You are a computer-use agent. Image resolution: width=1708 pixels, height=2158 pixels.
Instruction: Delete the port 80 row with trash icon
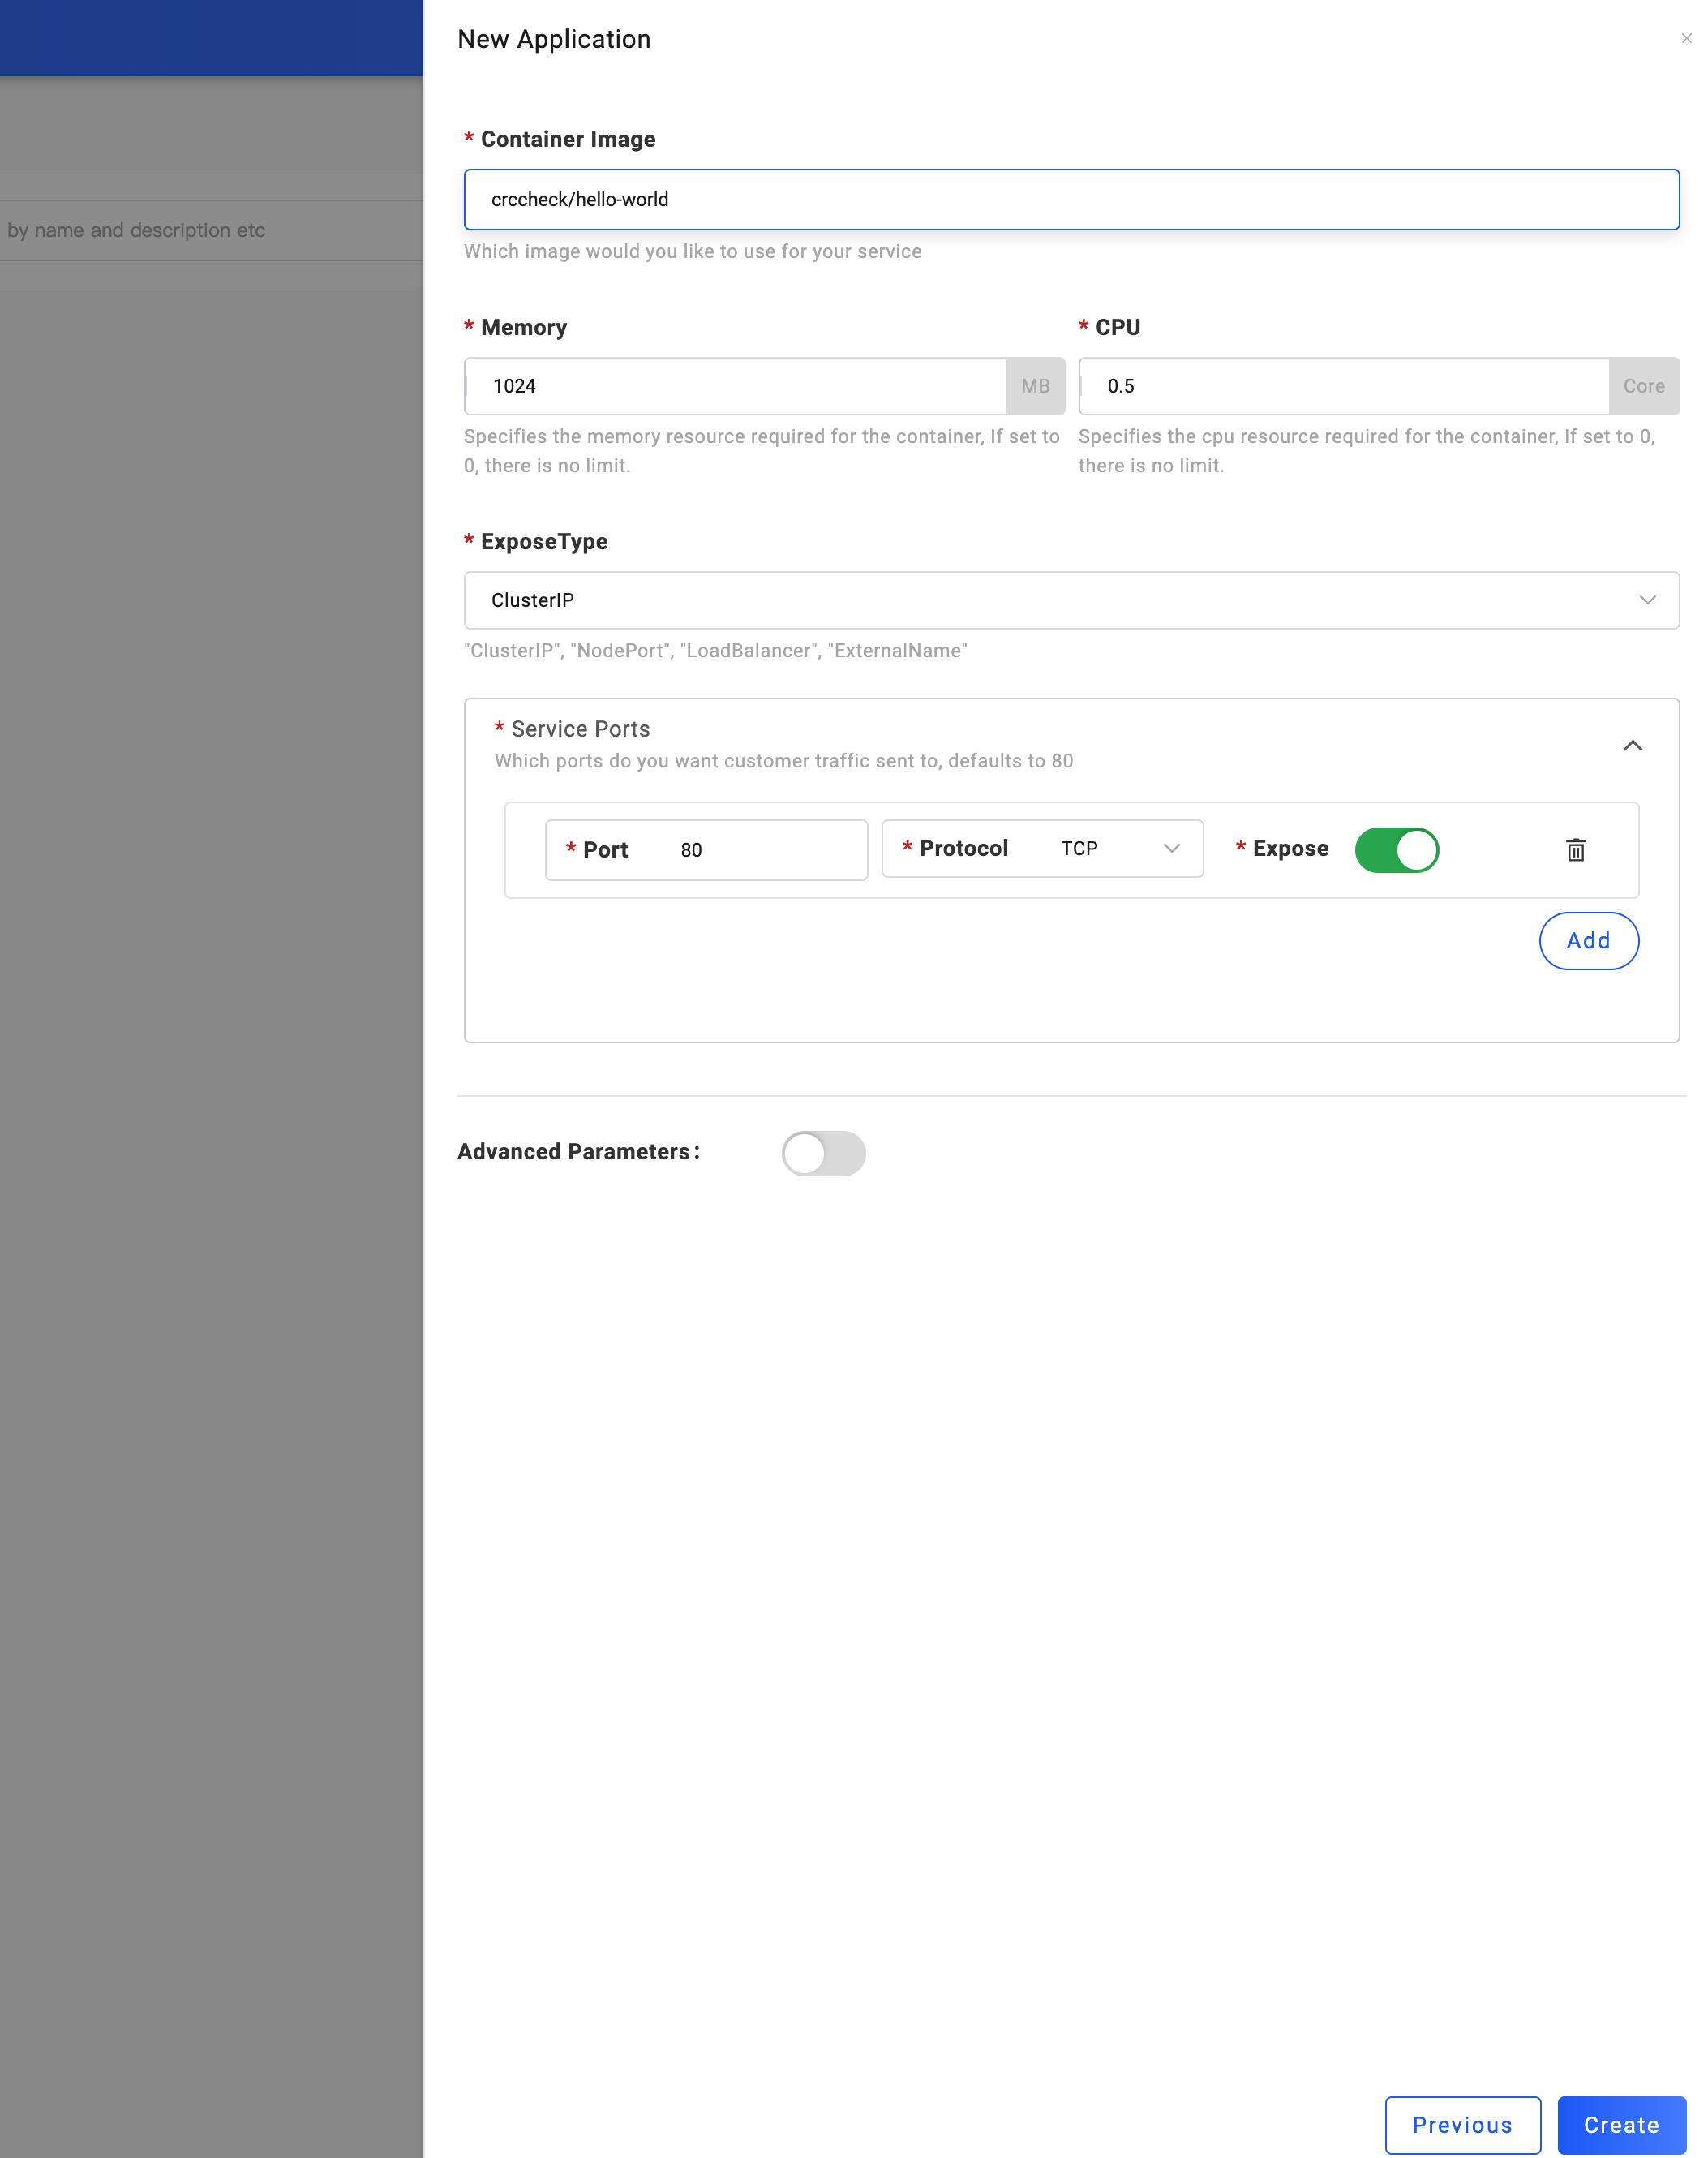coord(1575,849)
